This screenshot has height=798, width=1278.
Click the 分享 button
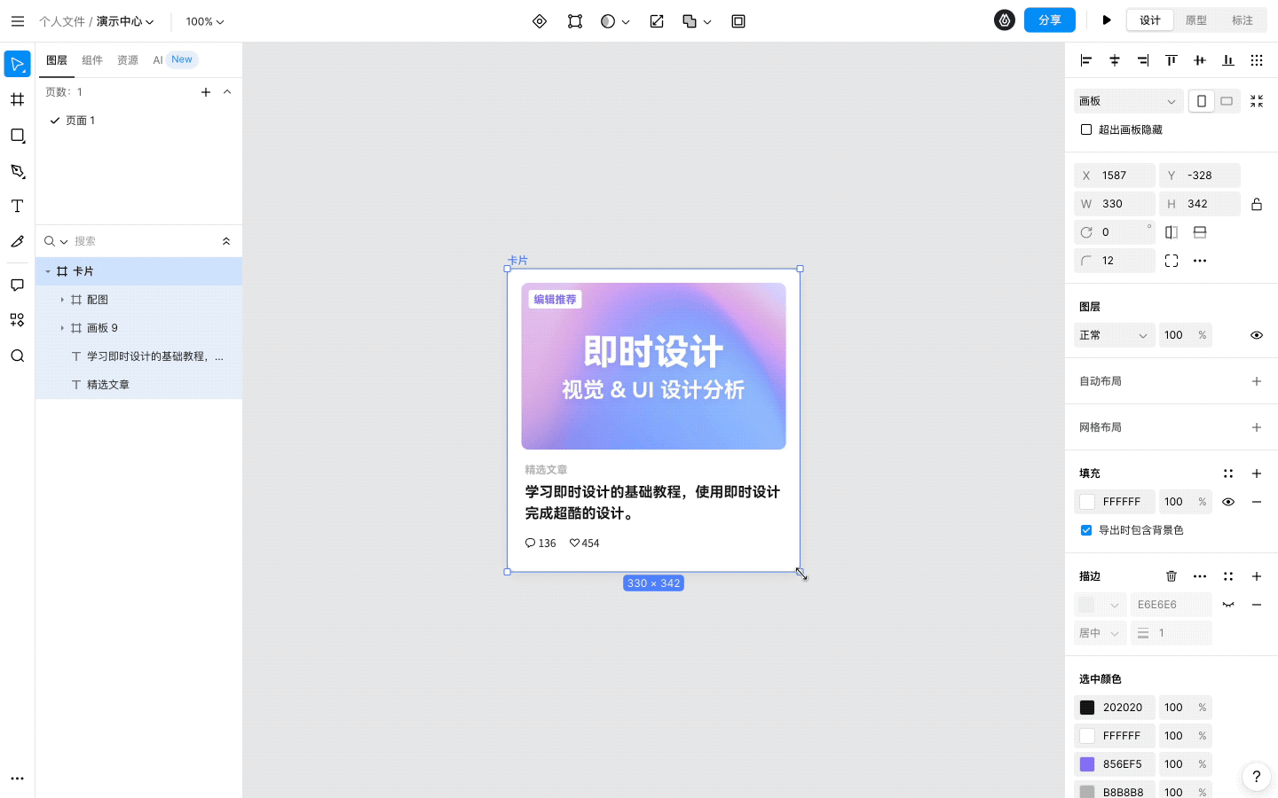1049,20
